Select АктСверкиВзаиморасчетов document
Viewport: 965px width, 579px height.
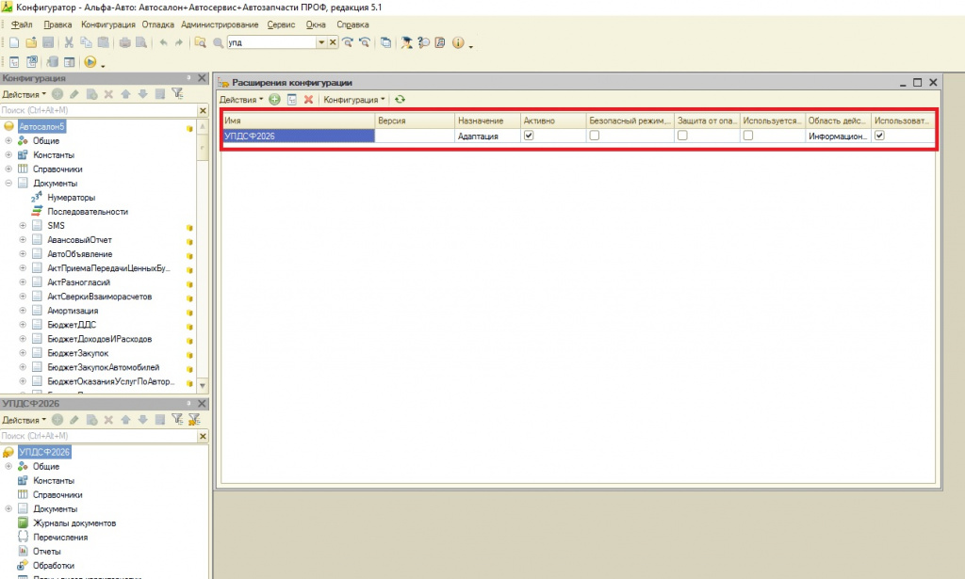tap(100, 297)
